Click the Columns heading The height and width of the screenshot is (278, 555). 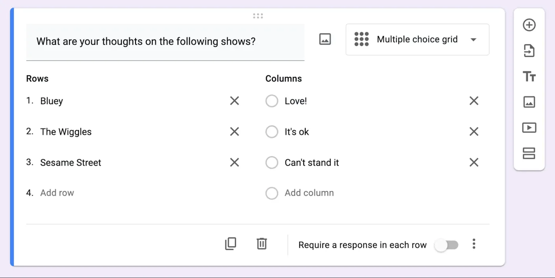[283, 78]
